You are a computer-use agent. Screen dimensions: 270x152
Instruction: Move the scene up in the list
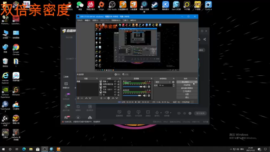click(86, 98)
